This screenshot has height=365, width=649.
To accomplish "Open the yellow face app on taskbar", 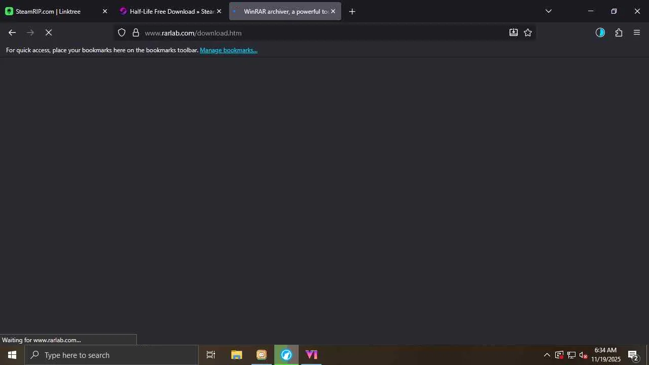I will pyautogui.click(x=262, y=355).
